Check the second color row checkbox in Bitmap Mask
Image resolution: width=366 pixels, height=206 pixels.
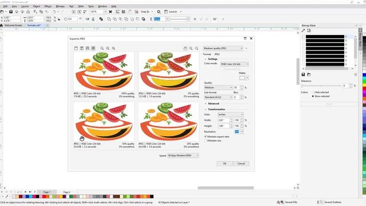click(304, 41)
